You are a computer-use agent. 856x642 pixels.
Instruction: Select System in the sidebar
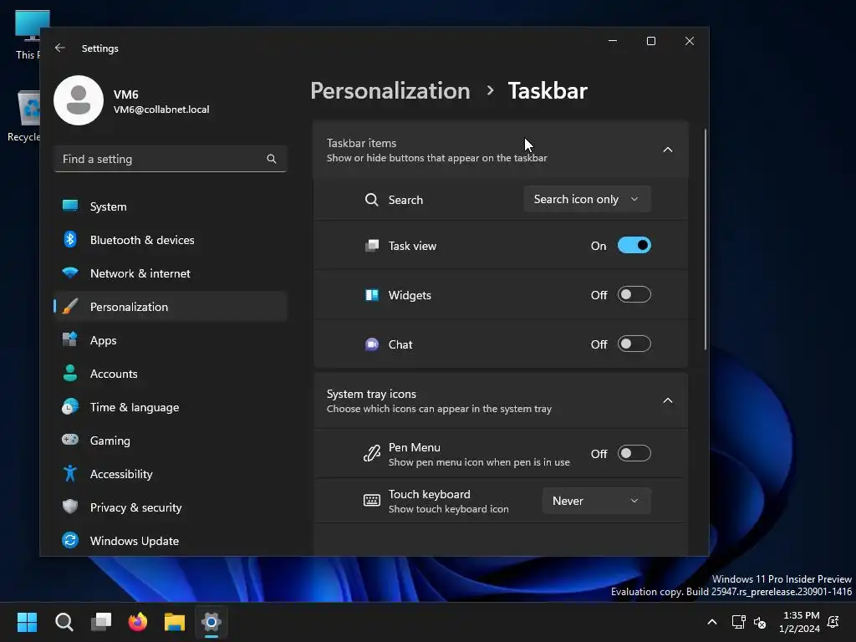click(171, 206)
